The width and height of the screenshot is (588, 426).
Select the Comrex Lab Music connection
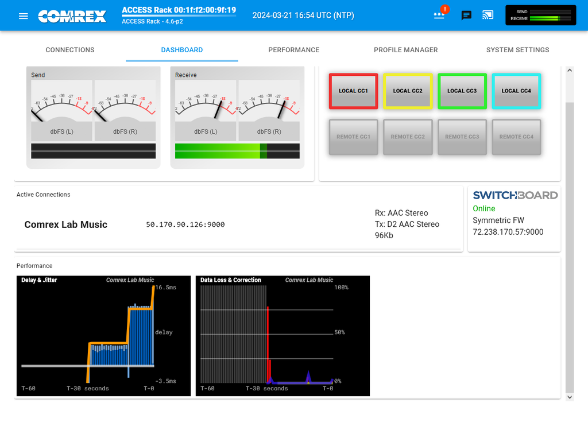click(65, 224)
